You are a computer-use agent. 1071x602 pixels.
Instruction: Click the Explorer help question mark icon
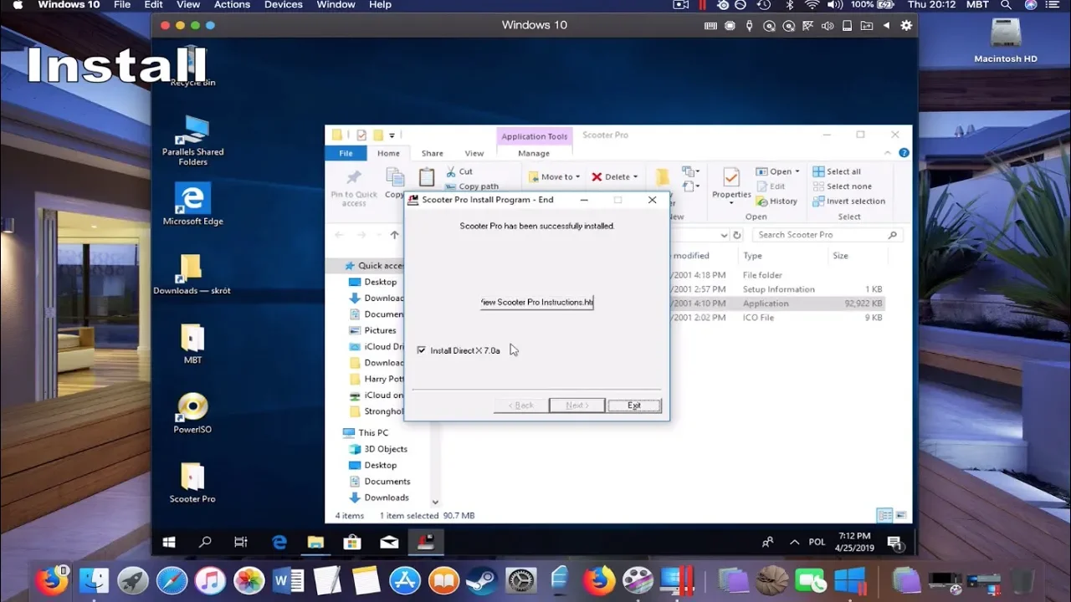coord(904,153)
